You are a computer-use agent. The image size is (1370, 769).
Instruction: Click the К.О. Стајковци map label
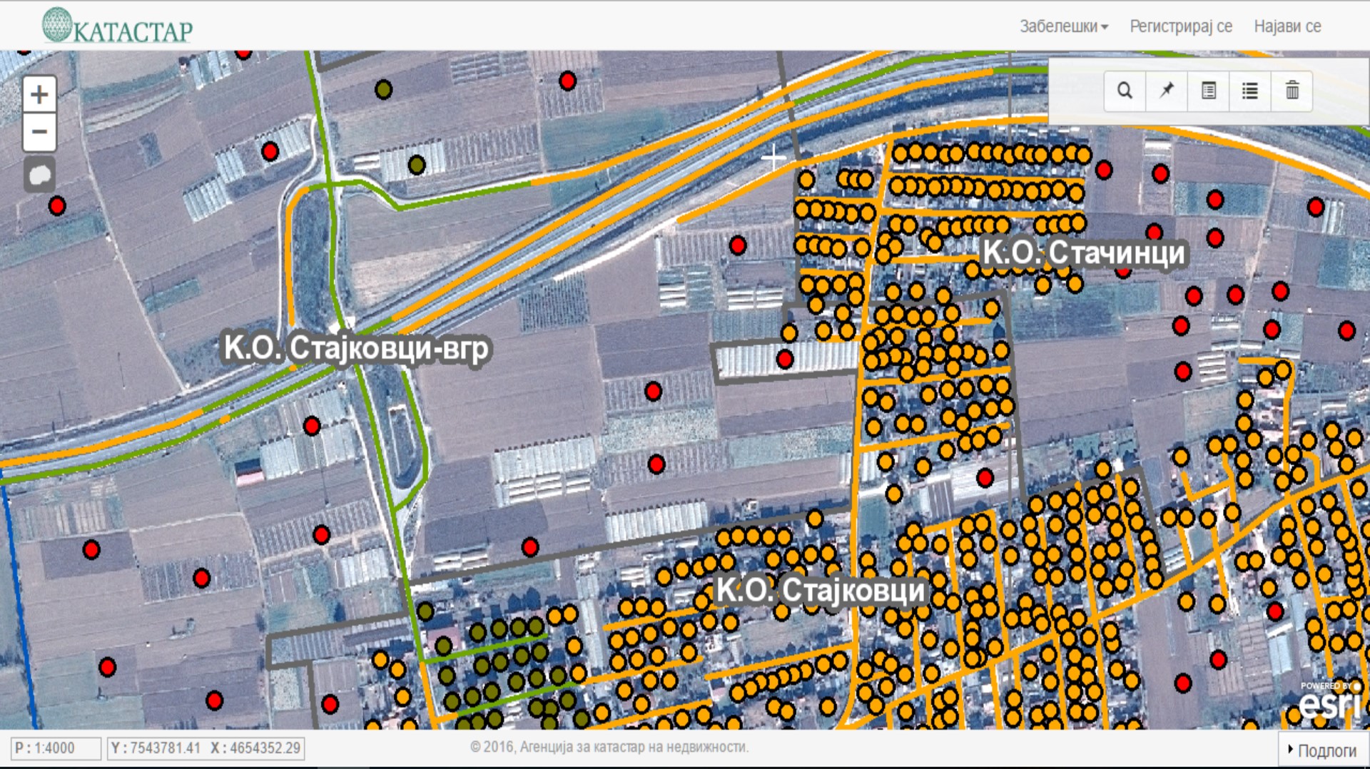click(821, 591)
